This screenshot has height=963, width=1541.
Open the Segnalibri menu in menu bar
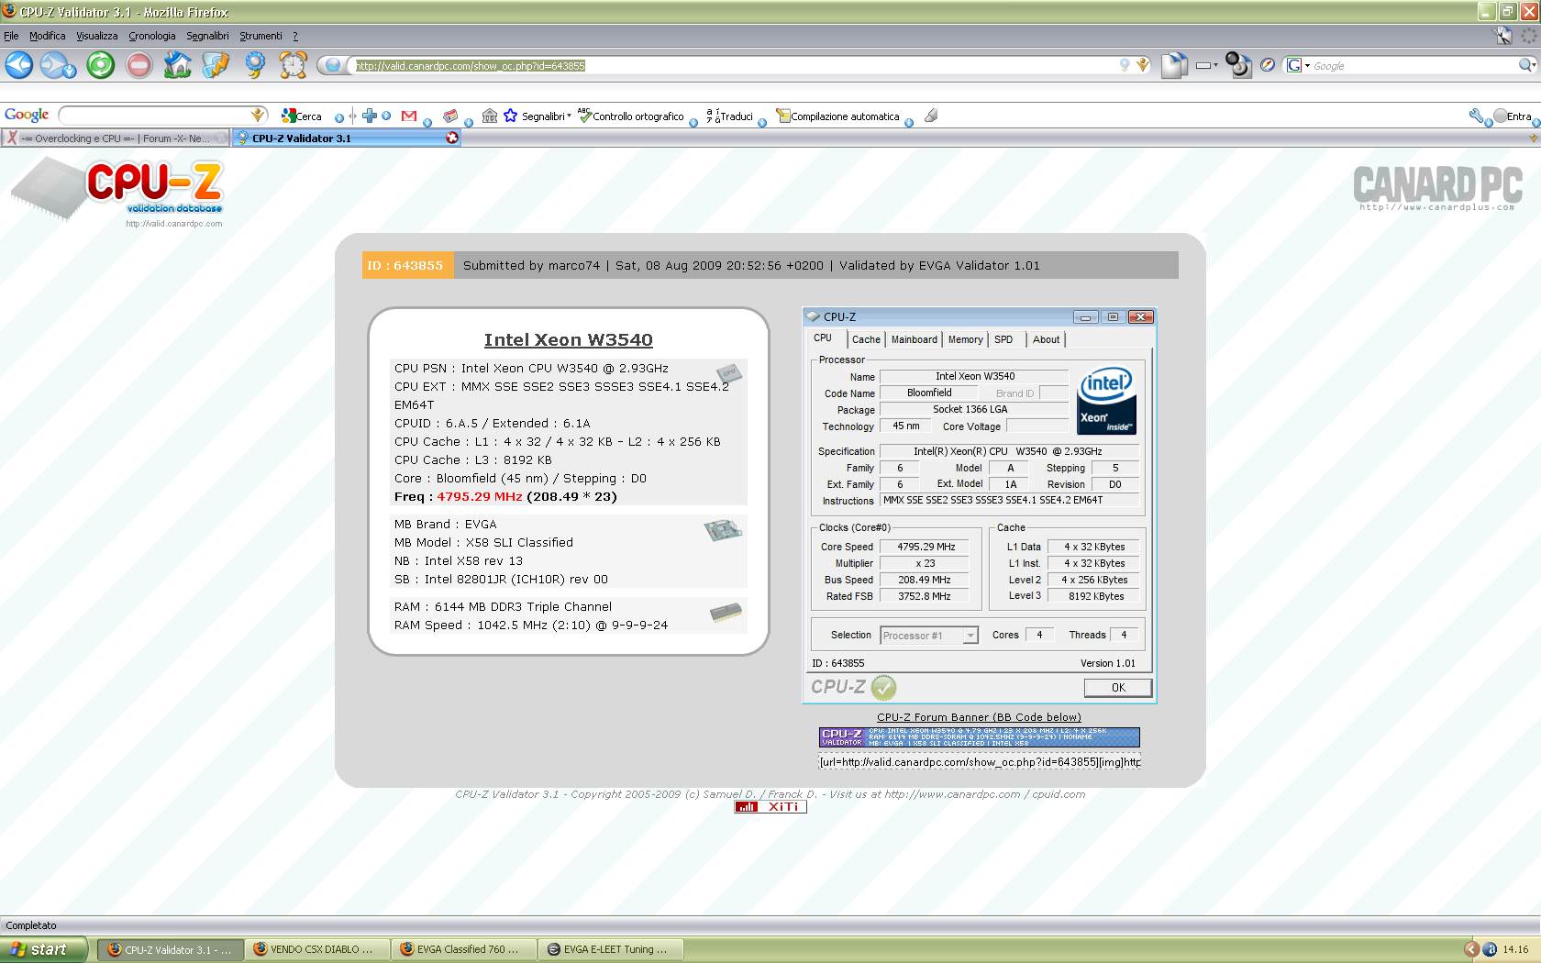[207, 36]
